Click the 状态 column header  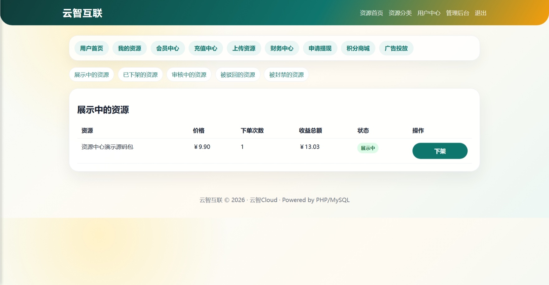coord(363,131)
